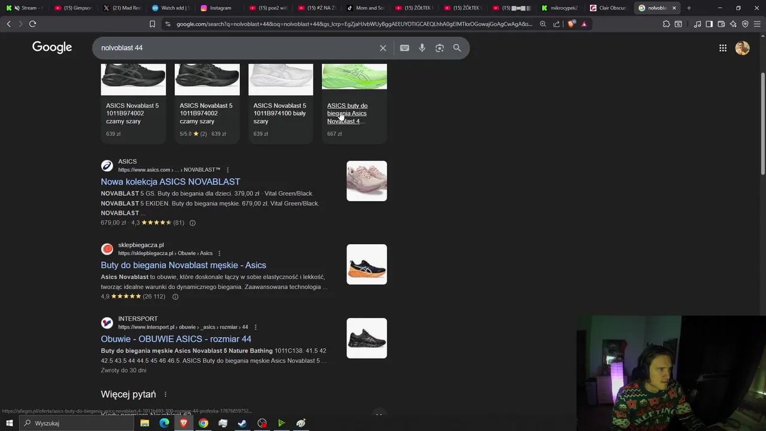Viewport: 766px width, 431px height.
Task: Switch to the mikrocypek2 tab
Action: coord(560,8)
